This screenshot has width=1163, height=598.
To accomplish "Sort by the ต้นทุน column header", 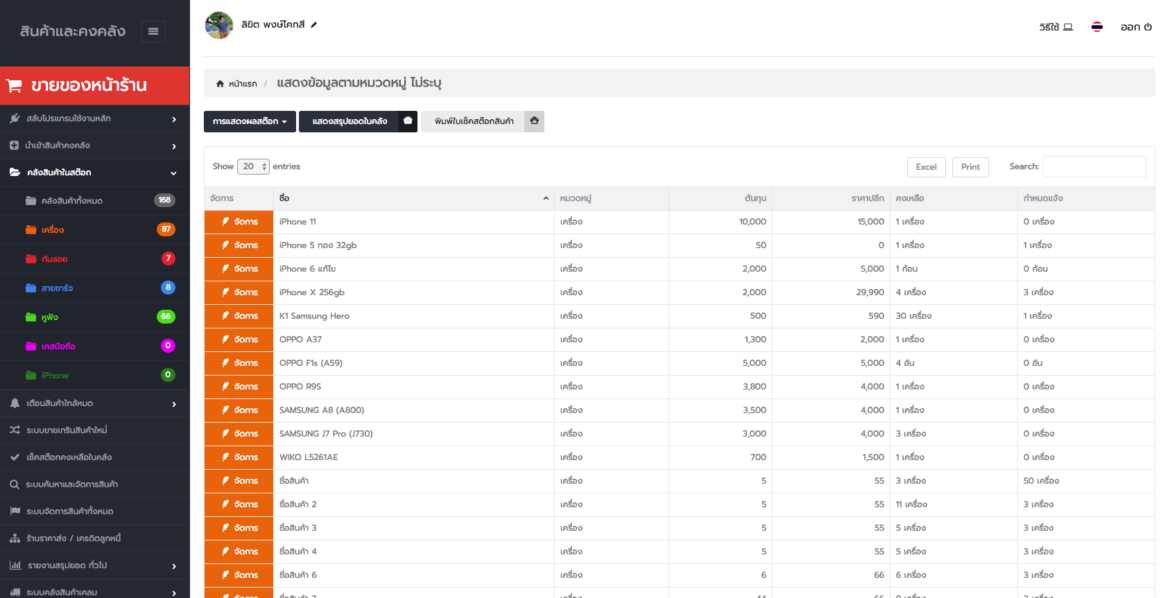I will [720, 198].
